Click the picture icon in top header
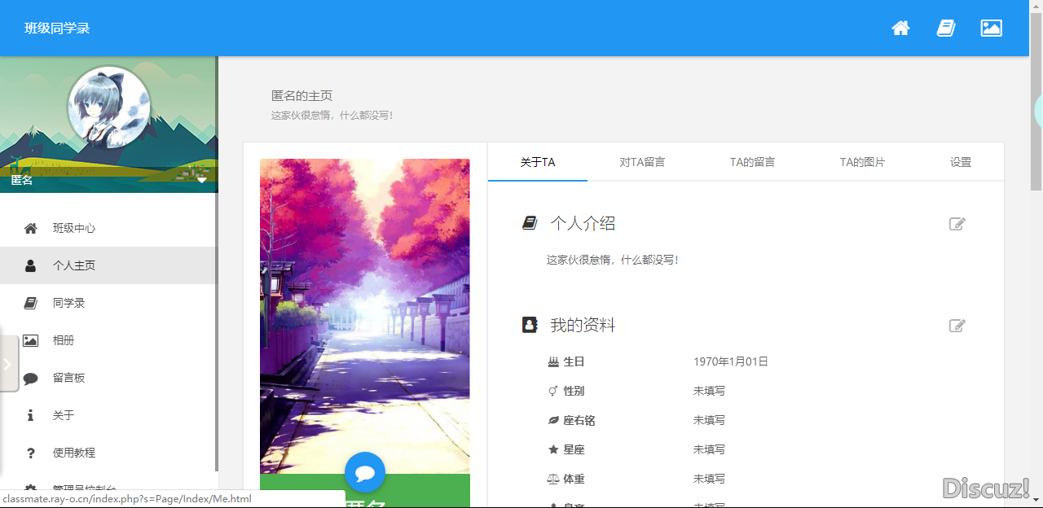 pyautogui.click(x=991, y=28)
